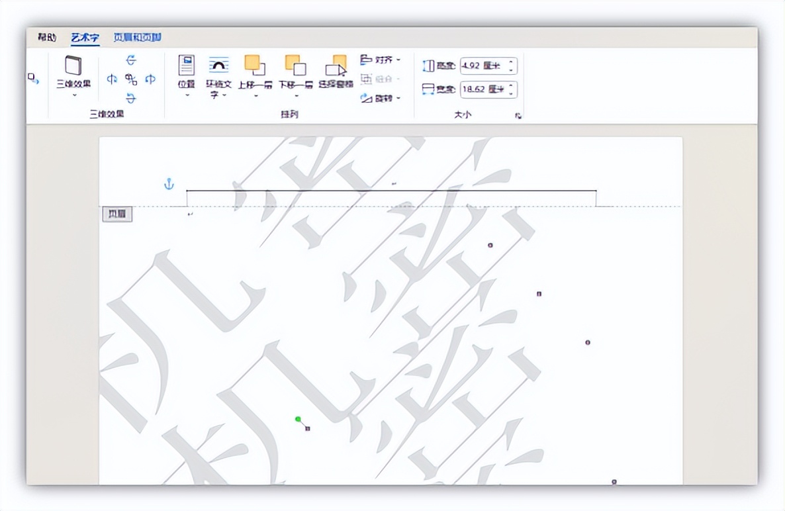Viewport: 785px width, 511px height.
Task: Click the right tilt rotation icon
Action: 150,79
